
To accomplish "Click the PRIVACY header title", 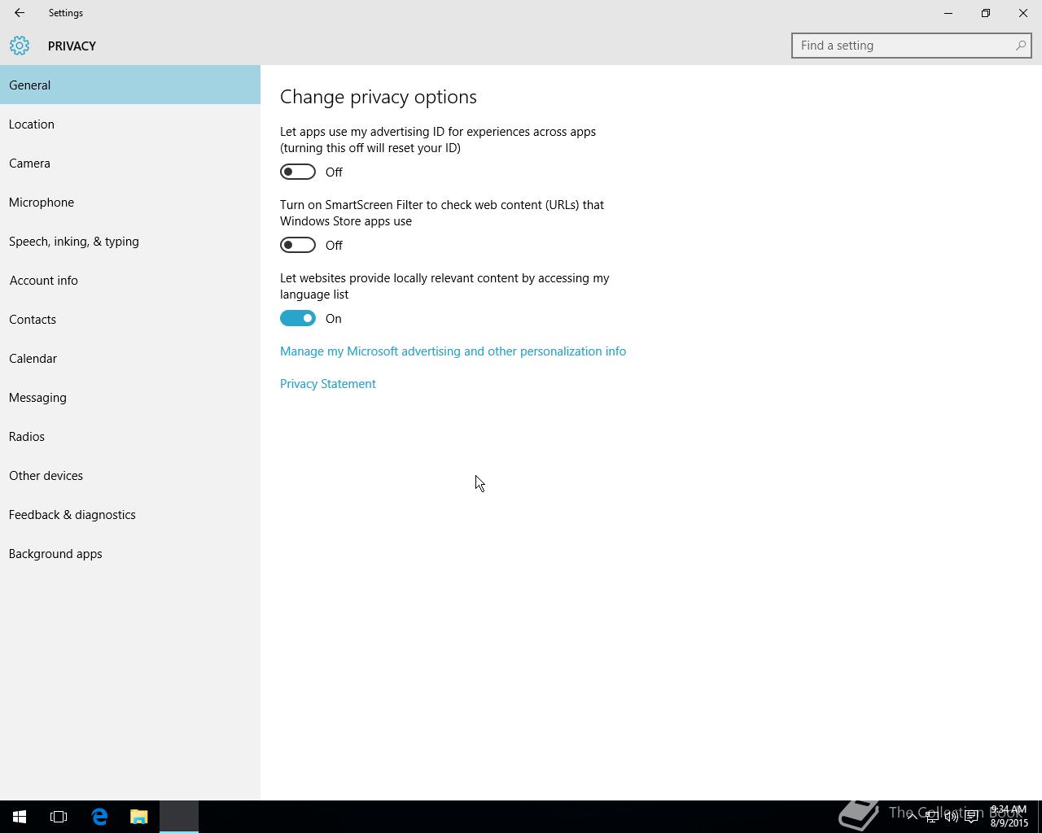I will tap(72, 46).
